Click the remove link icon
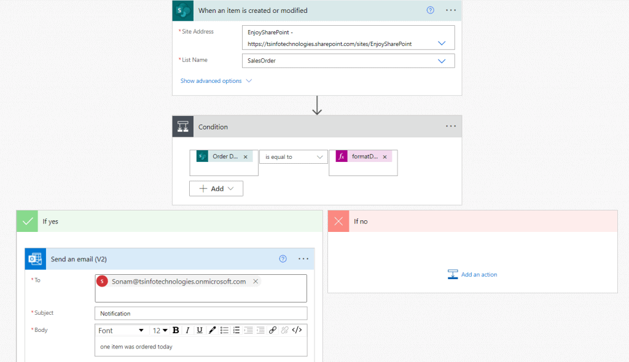629x362 pixels. tap(284, 330)
